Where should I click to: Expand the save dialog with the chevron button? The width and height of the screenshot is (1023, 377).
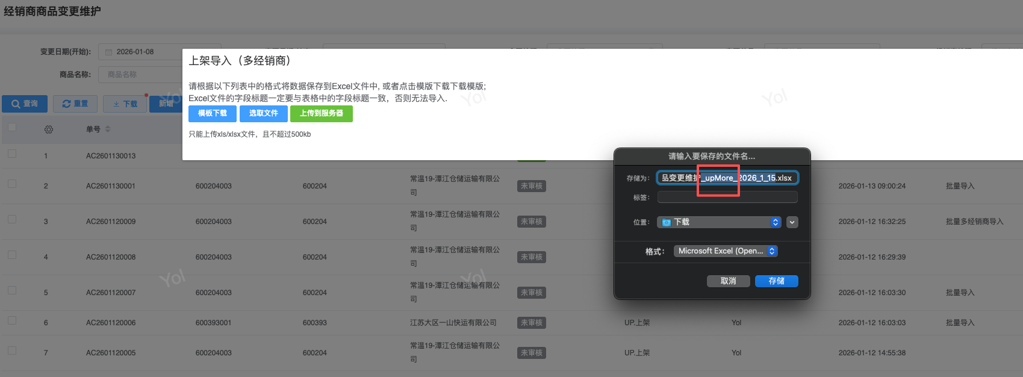[x=792, y=222]
